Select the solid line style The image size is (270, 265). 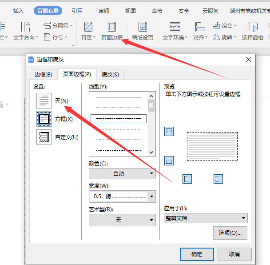(x=119, y=97)
